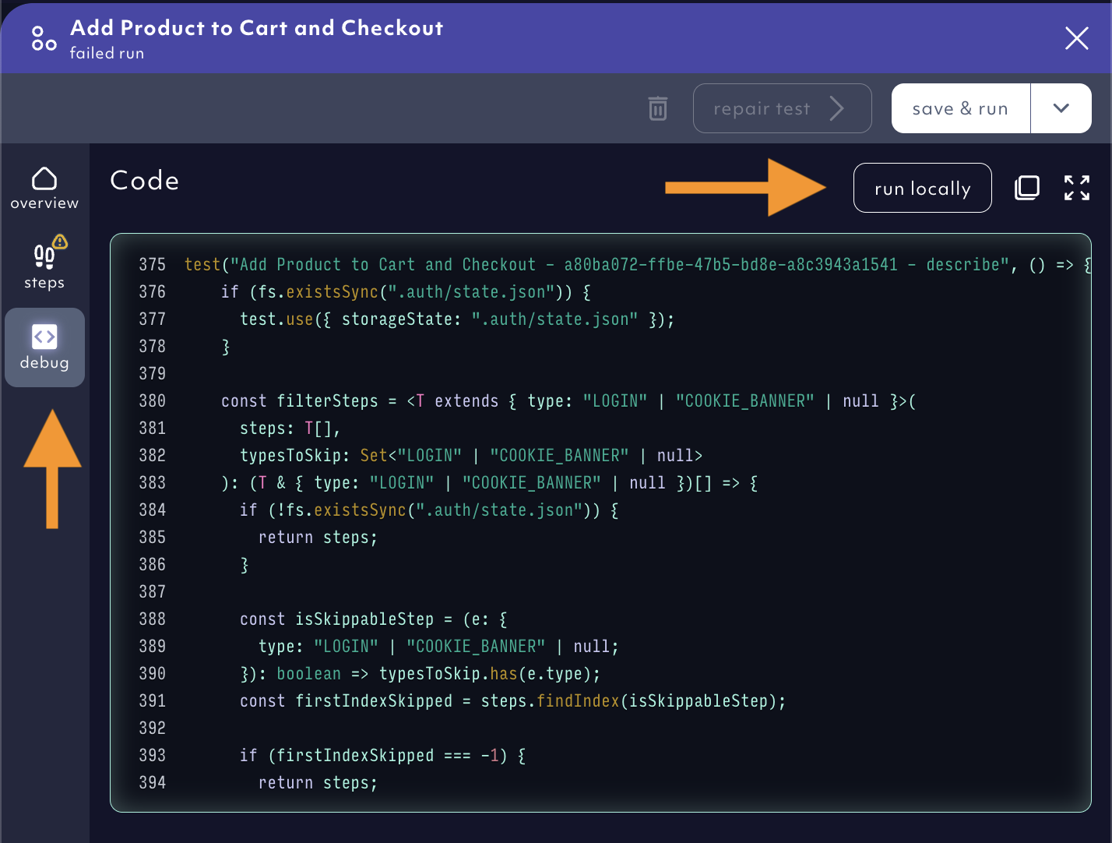Click the Code heading
Image resolution: width=1112 pixels, height=843 pixels.
(145, 181)
